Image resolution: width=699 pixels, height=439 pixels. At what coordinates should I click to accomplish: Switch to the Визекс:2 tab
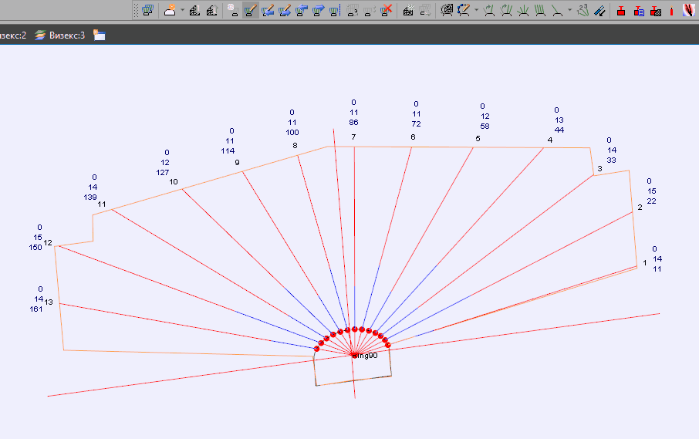coord(13,35)
